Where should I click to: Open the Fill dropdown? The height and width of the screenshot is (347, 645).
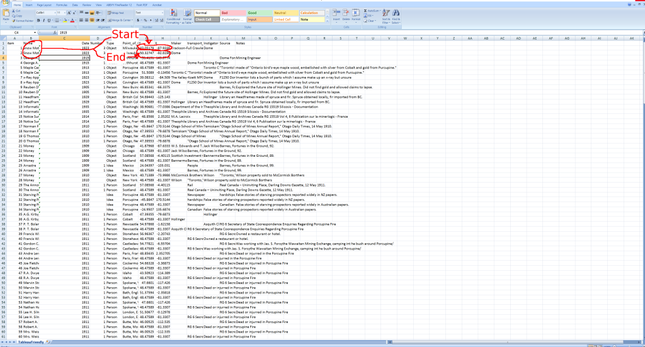369,16
